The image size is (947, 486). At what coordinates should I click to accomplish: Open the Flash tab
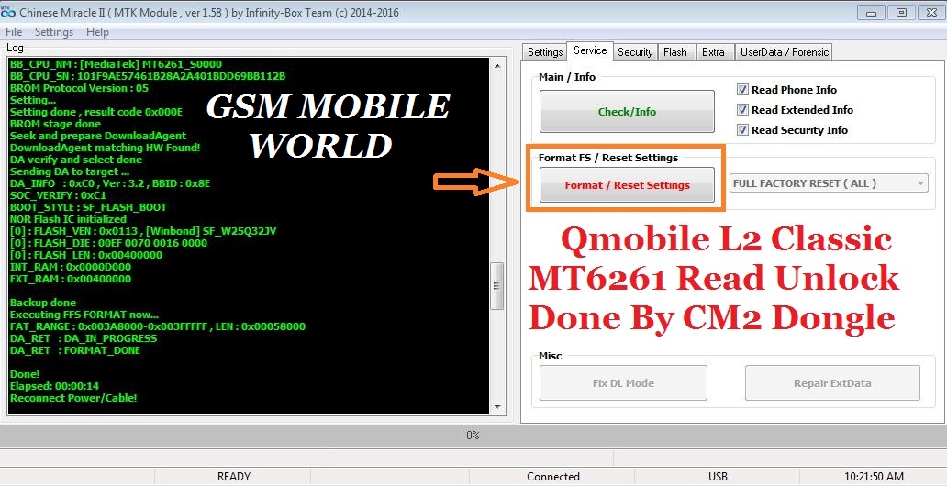674,52
